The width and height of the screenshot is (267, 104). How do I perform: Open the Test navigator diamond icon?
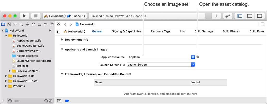(x=34, y=24)
